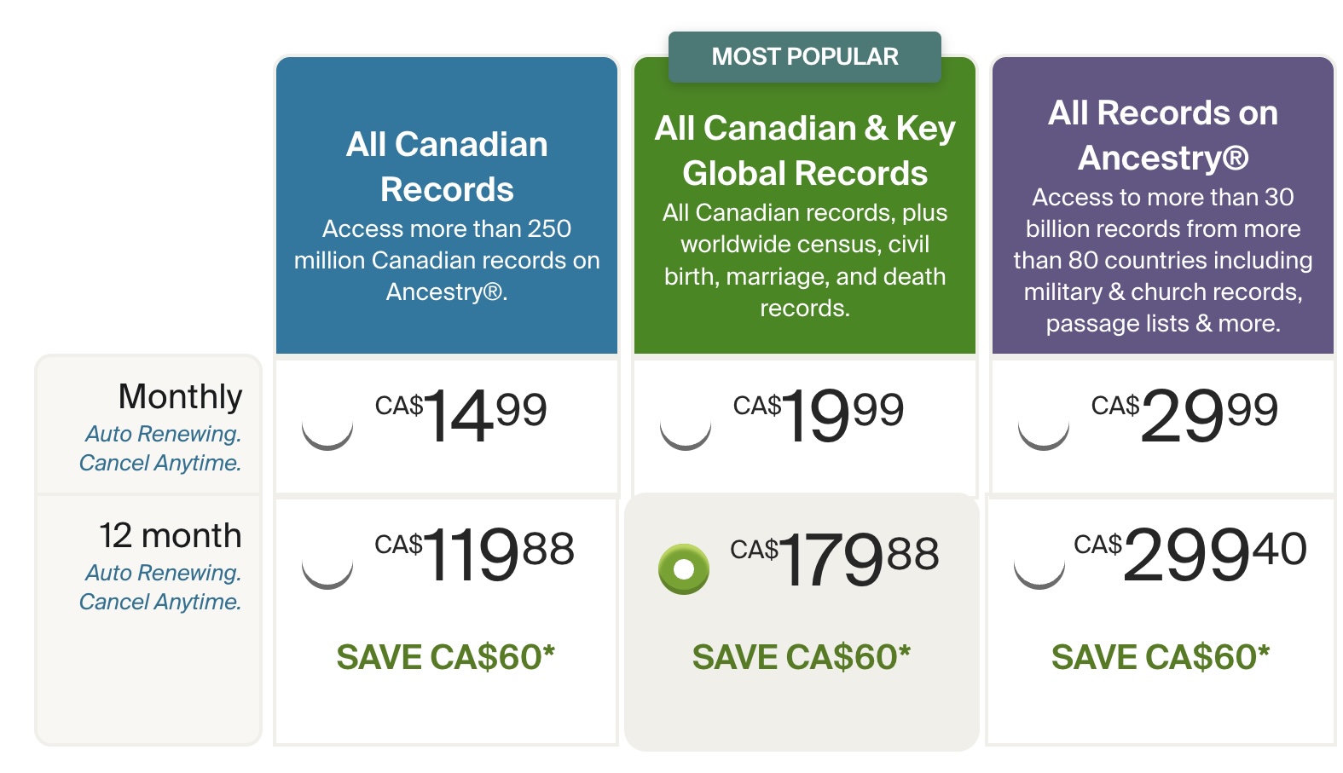Select monthly CA$29.99 plan radio button

pyautogui.click(x=1044, y=424)
